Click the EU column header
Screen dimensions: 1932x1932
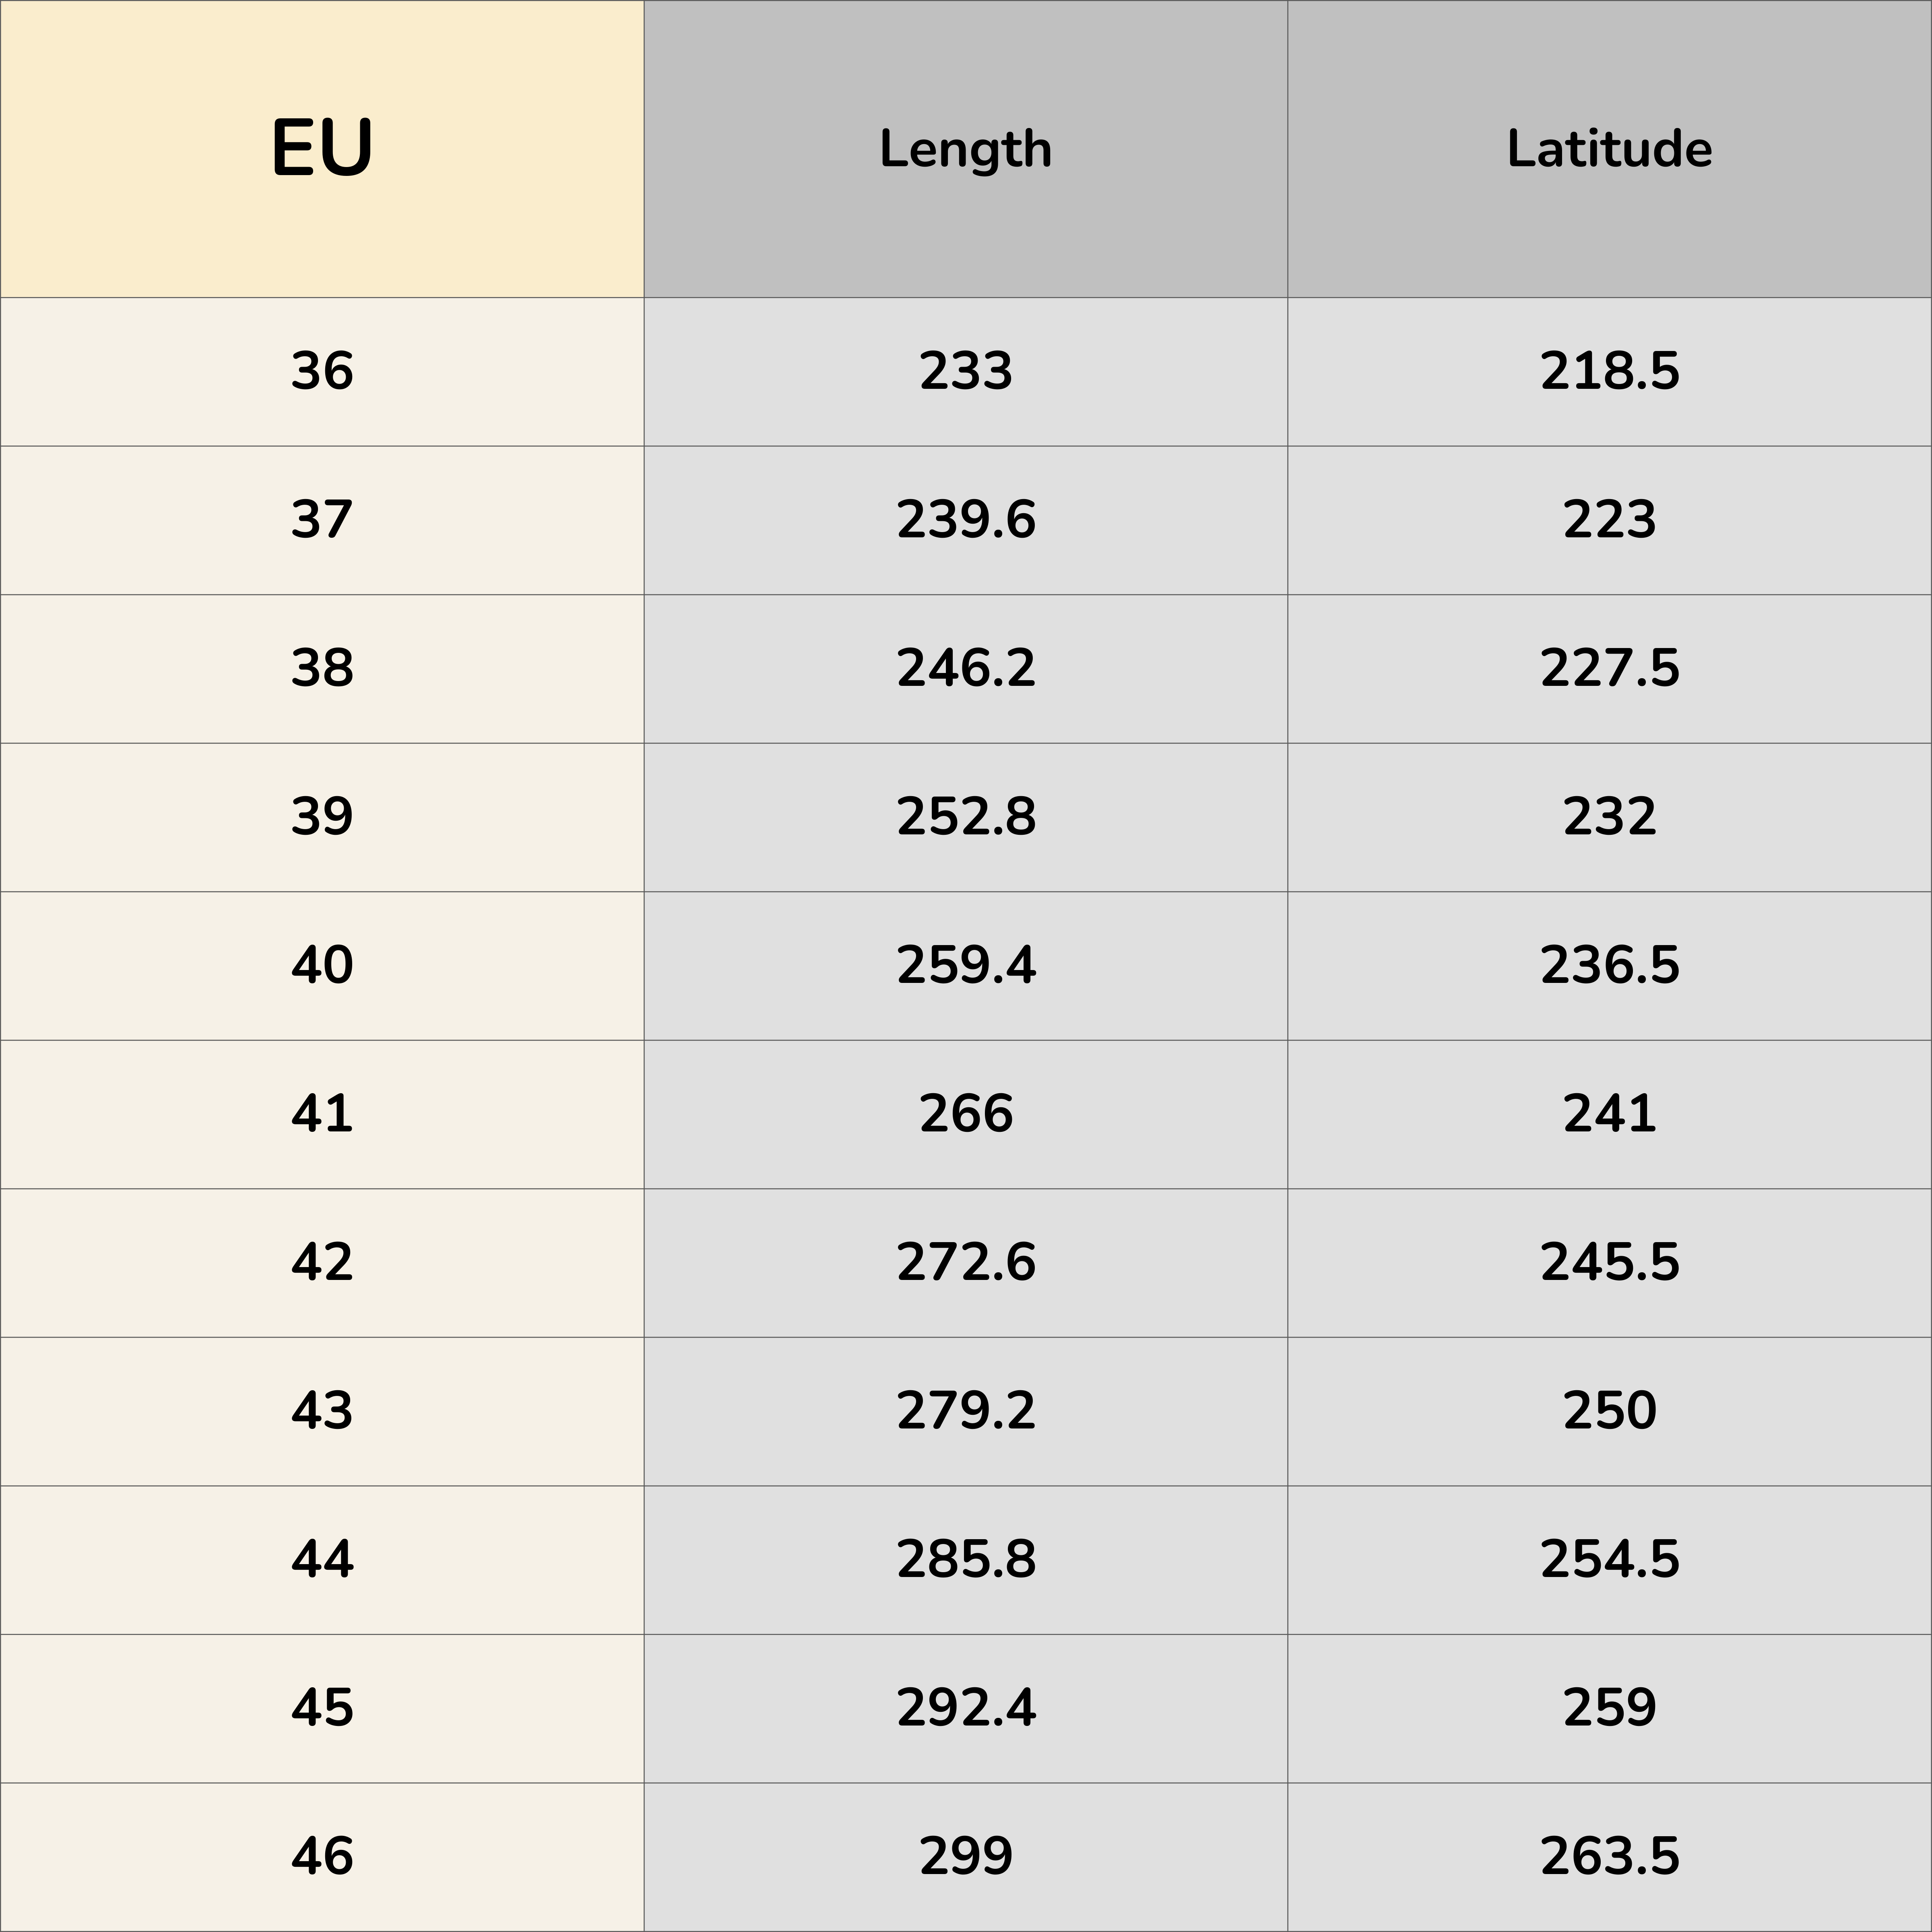tap(322, 149)
